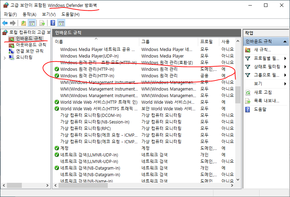Click the Back arrow toolbar icon

pos(5,23)
